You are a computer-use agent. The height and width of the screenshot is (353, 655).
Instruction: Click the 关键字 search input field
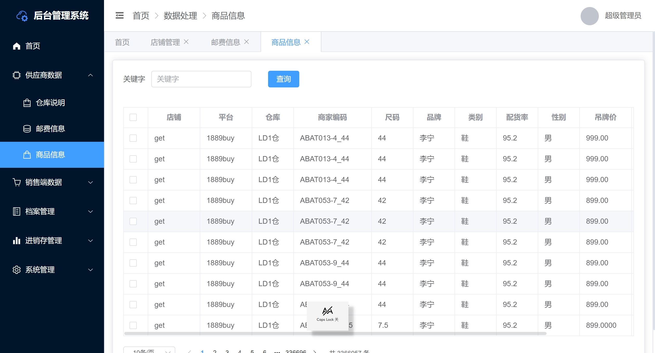tap(201, 79)
